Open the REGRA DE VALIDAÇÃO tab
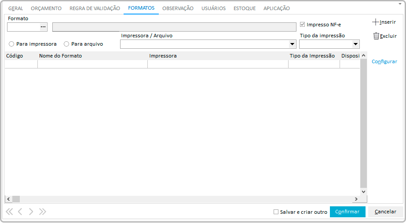 tap(95, 8)
